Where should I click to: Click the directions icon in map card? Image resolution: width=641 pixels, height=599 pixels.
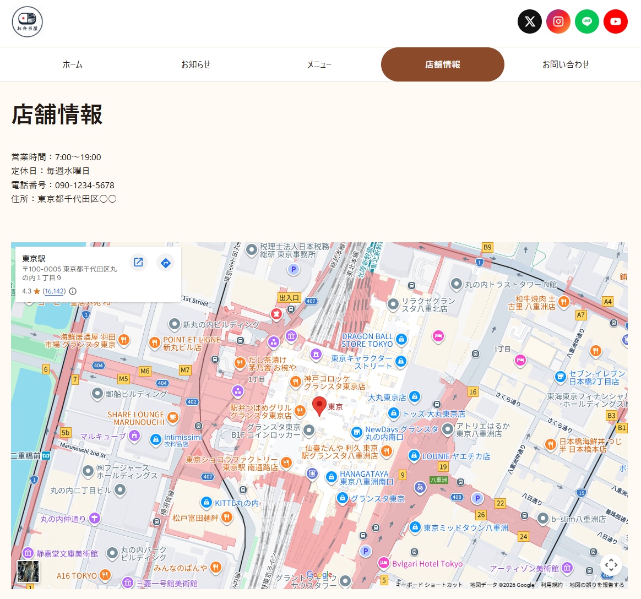pyautogui.click(x=166, y=262)
